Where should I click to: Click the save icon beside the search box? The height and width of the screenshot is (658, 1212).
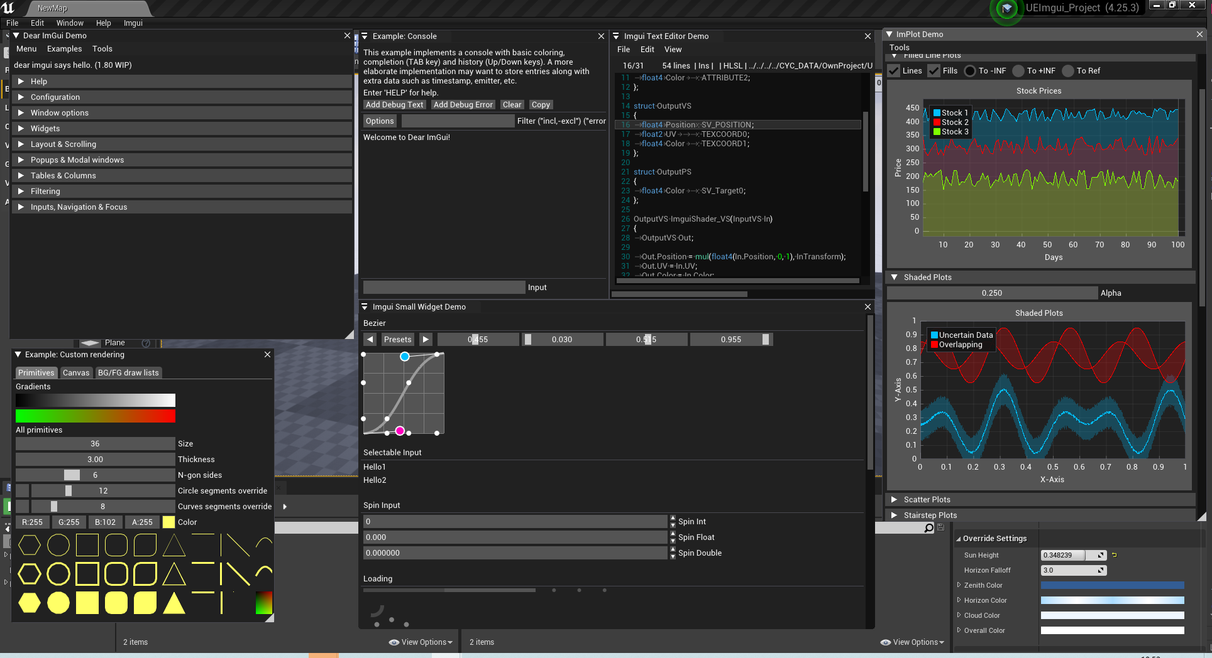pyautogui.click(x=940, y=527)
